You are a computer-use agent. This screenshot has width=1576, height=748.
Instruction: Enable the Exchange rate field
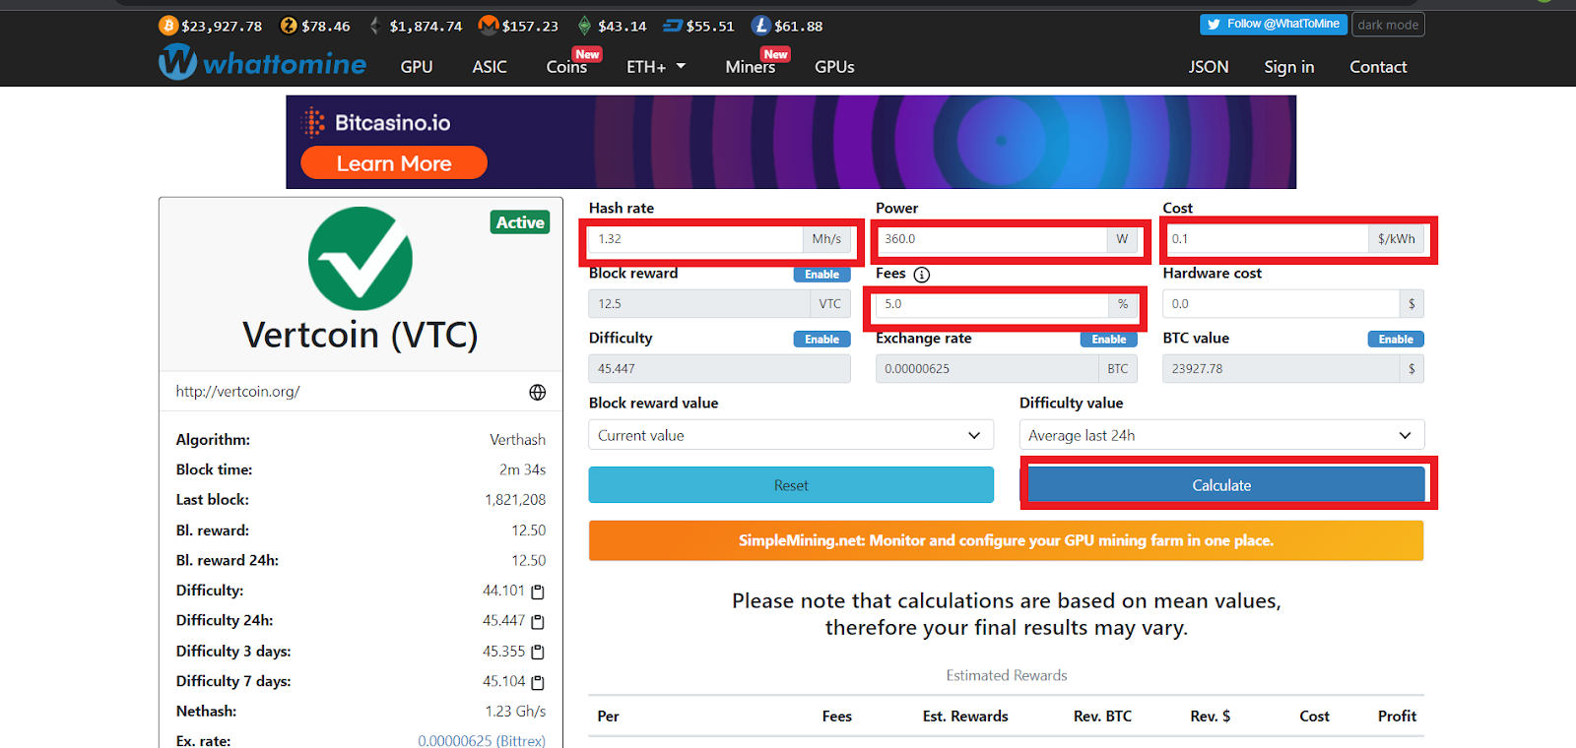point(1109,340)
